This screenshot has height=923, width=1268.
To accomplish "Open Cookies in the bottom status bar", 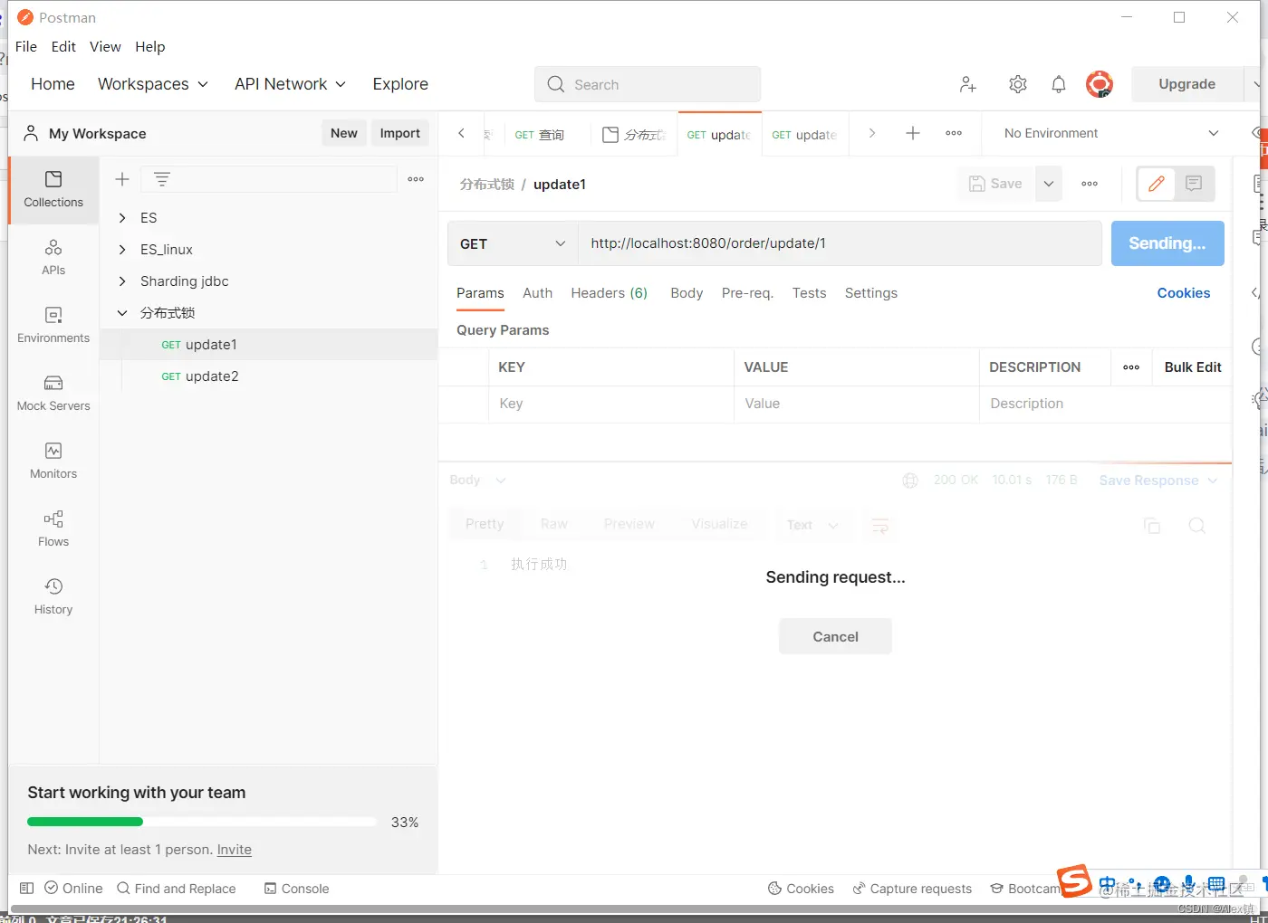I will (x=801, y=889).
